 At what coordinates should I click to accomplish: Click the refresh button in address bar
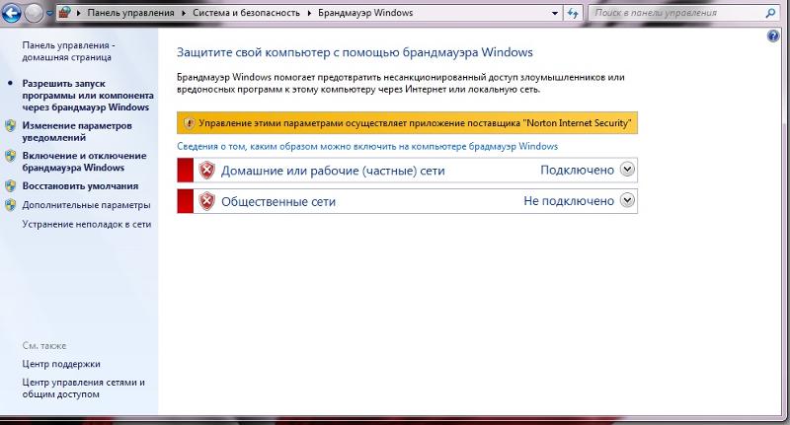573,13
